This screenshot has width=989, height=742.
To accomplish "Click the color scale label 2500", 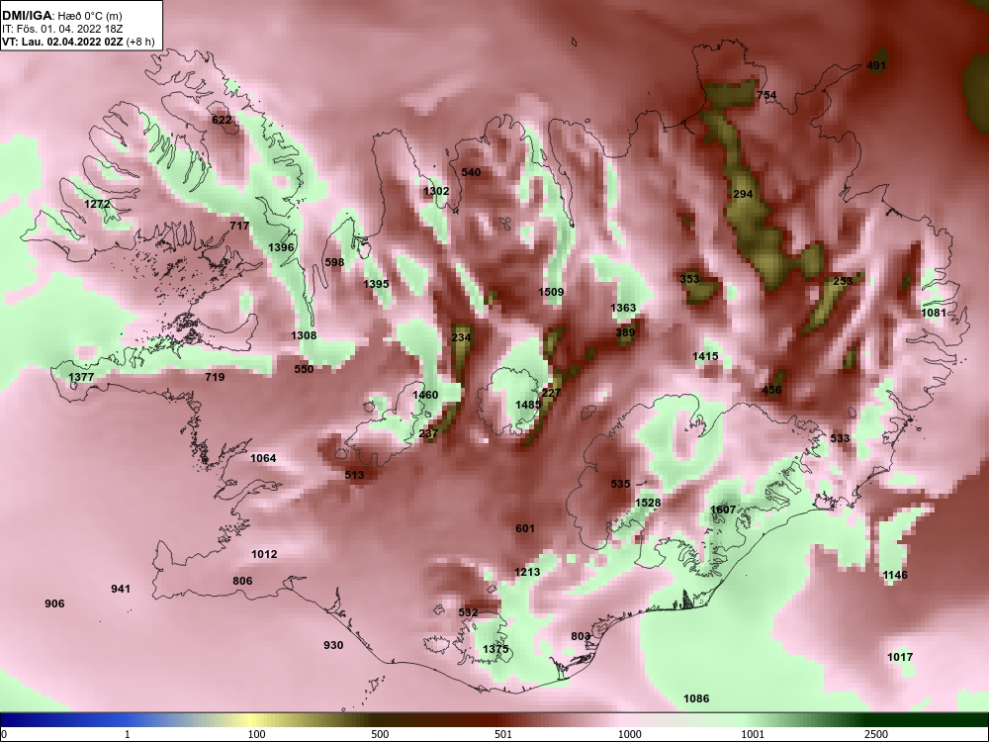I will [x=876, y=734].
